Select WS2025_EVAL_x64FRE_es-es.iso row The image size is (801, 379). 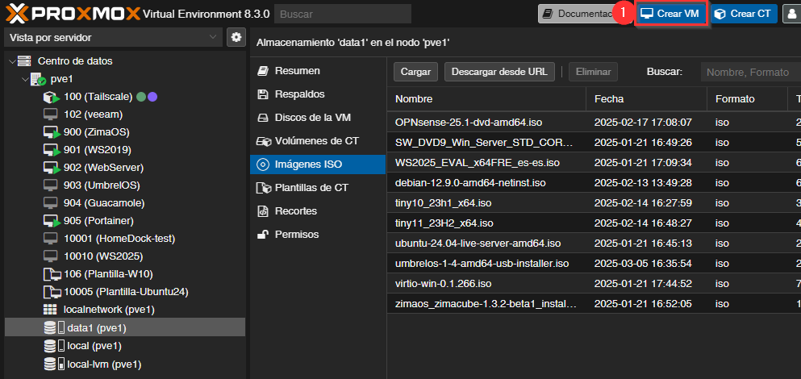[594, 163]
